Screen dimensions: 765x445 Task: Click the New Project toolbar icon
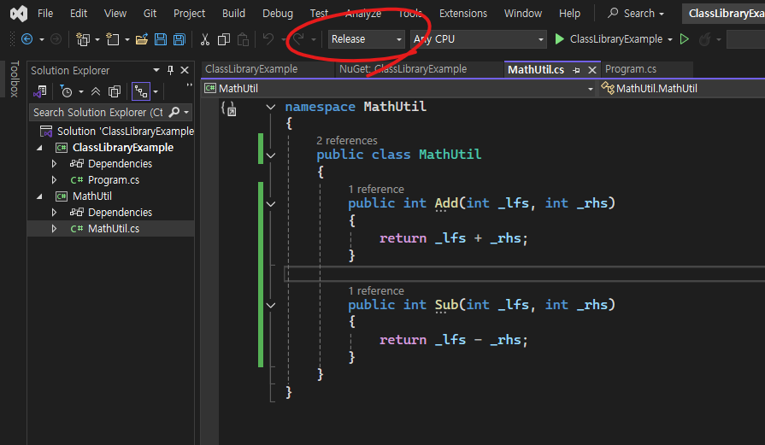(x=83, y=39)
